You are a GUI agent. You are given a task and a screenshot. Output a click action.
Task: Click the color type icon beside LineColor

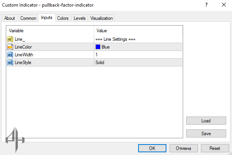(x=10, y=47)
